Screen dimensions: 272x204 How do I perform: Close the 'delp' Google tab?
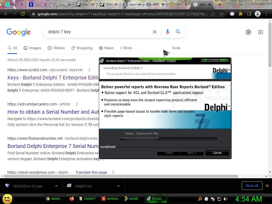click(209, 5)
